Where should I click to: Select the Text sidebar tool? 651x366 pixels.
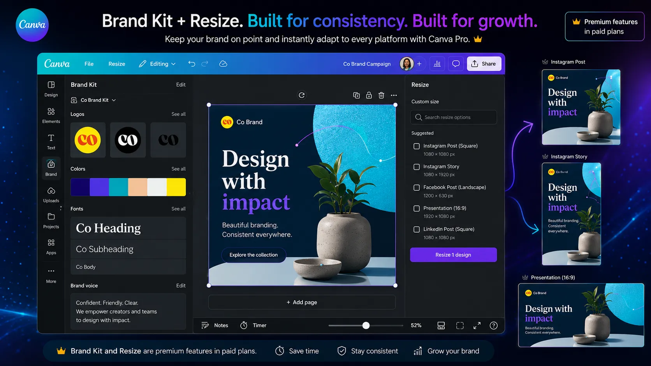point(51,142)
